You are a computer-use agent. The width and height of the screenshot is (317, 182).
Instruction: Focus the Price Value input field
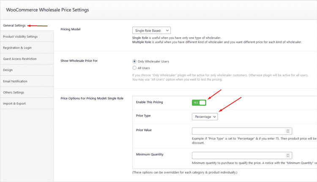coord(242,131)
